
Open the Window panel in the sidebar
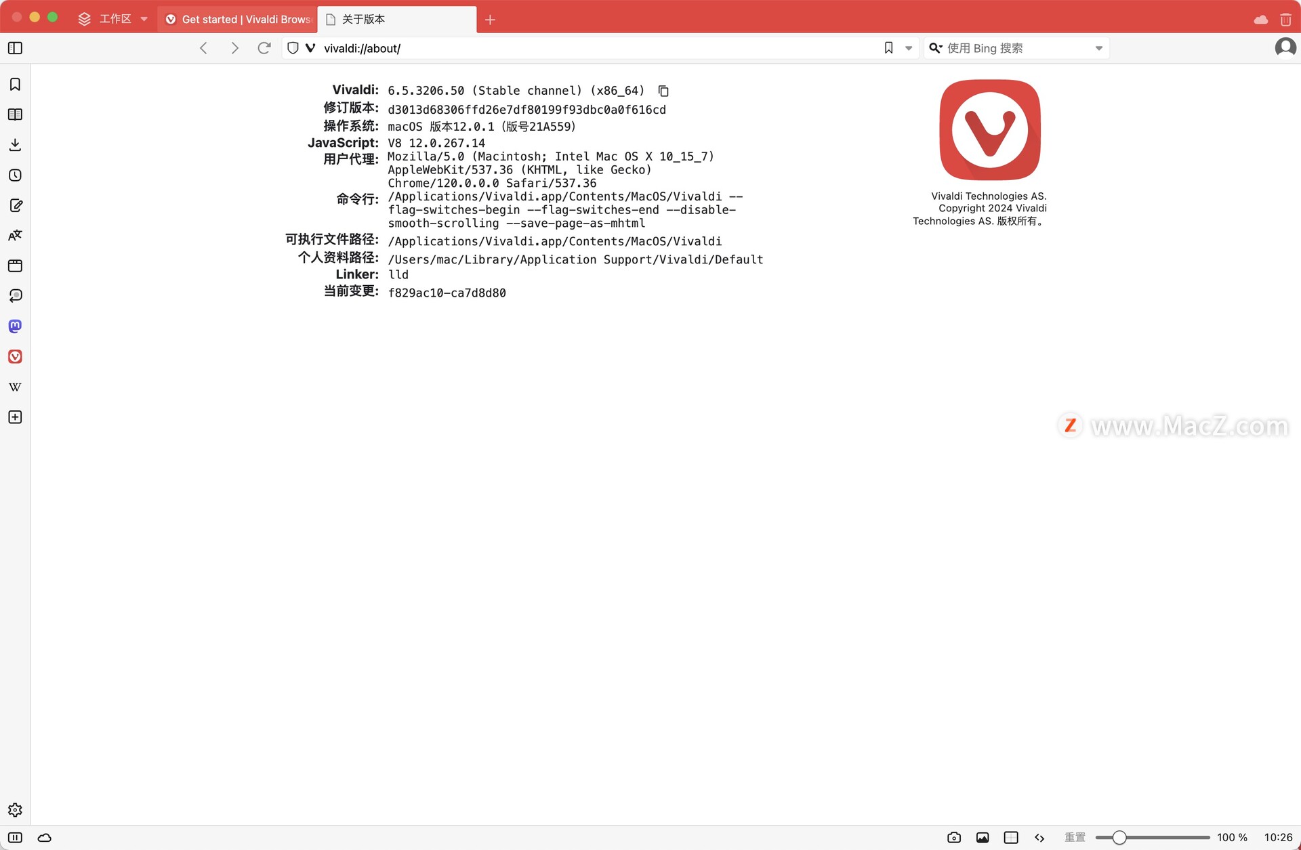[15, 265]
